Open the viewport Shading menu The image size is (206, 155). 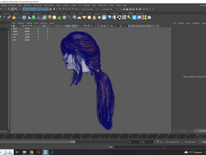tap(21, 23)
